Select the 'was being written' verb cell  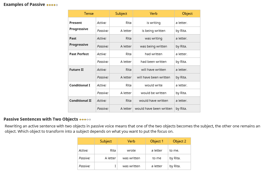[153, 46]
